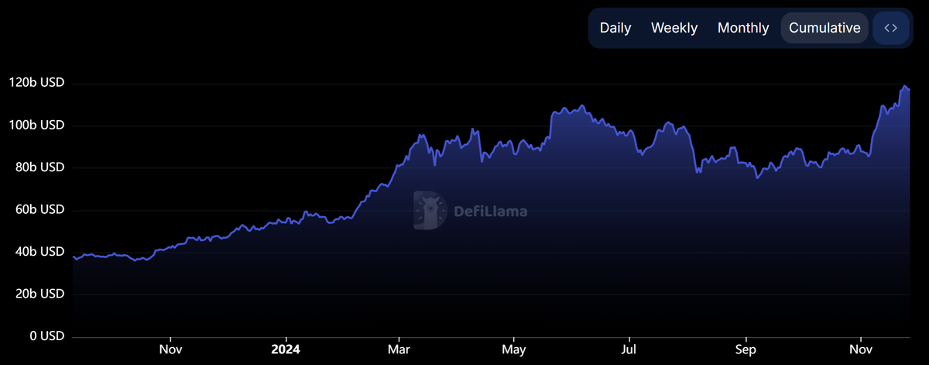Viewport: 929px width, 365px height.
Task: Click the 80b USD axis label
Action: [39, 167]
